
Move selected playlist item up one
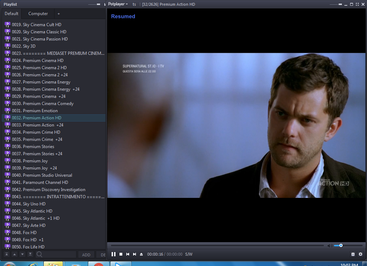(14, 254)
